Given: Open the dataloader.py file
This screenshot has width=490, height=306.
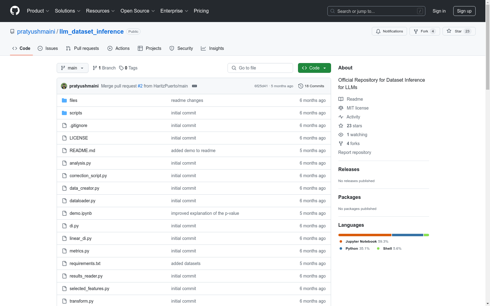Looking at the screenshot, I should click(x=82, y=201).
